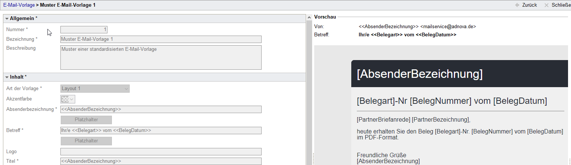Image resolution: width=571 pixels, height=165 pixels.
Task: Open the E-Mail-Vorlage breadcrumb link
Action: 19,5
